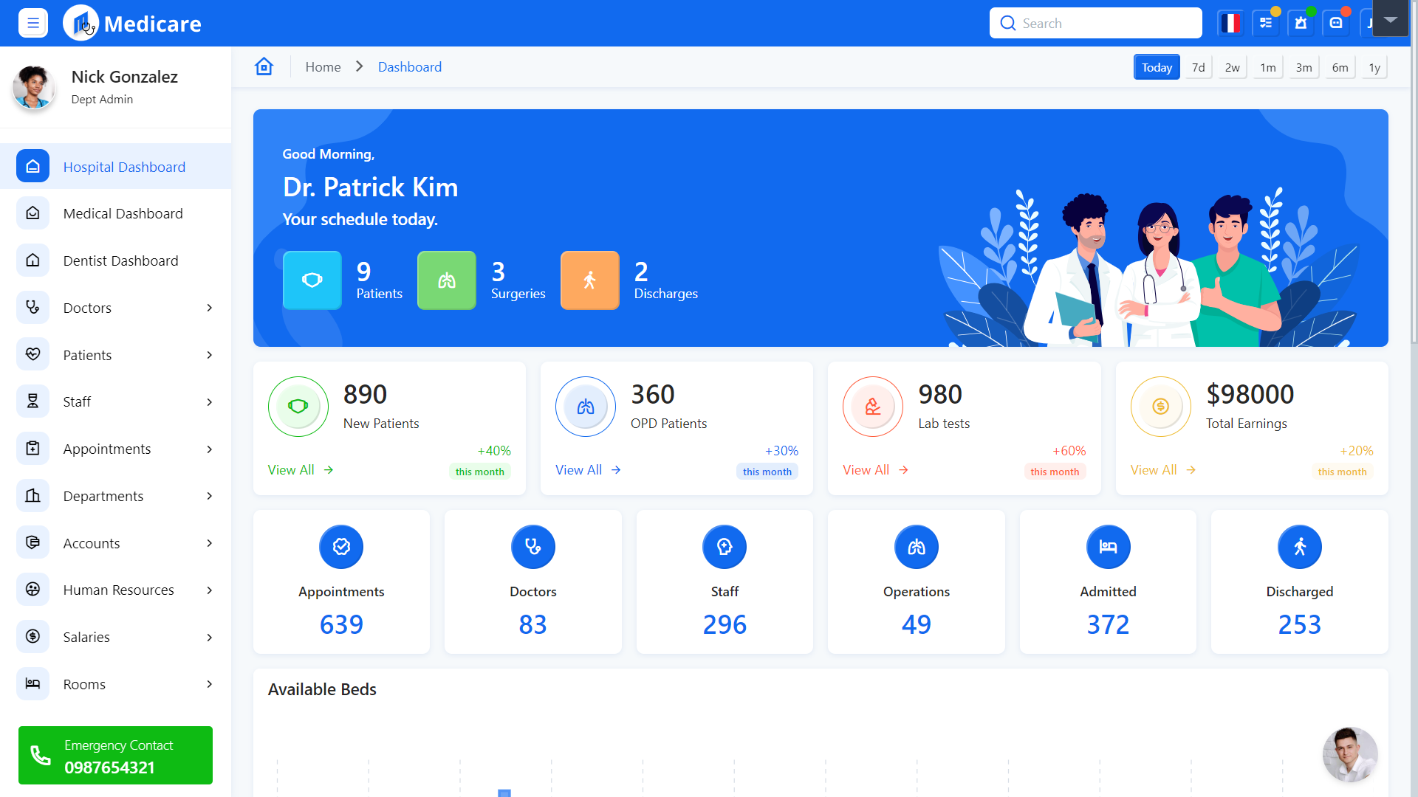Click the Operations lungs icon

pos(916,547)
